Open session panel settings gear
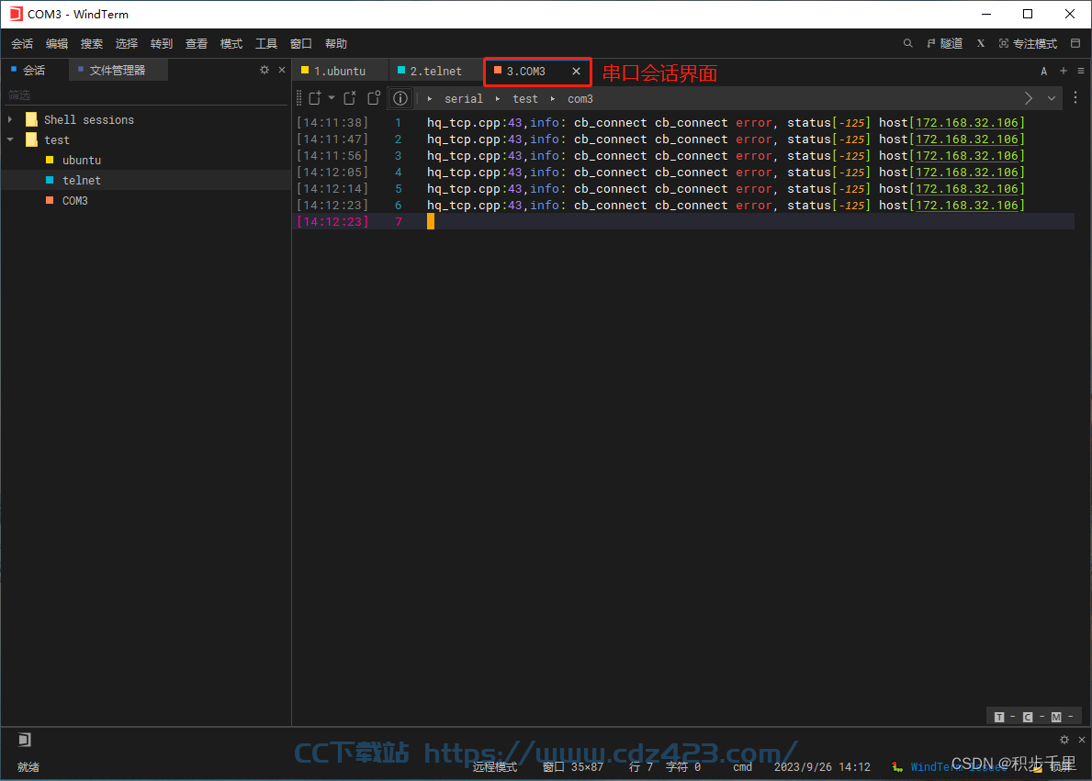 pyautogui.click(x=265, y=70)
